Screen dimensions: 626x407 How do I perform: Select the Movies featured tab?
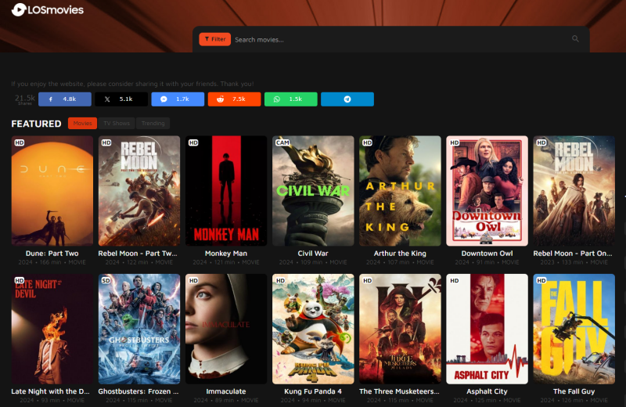83,124
